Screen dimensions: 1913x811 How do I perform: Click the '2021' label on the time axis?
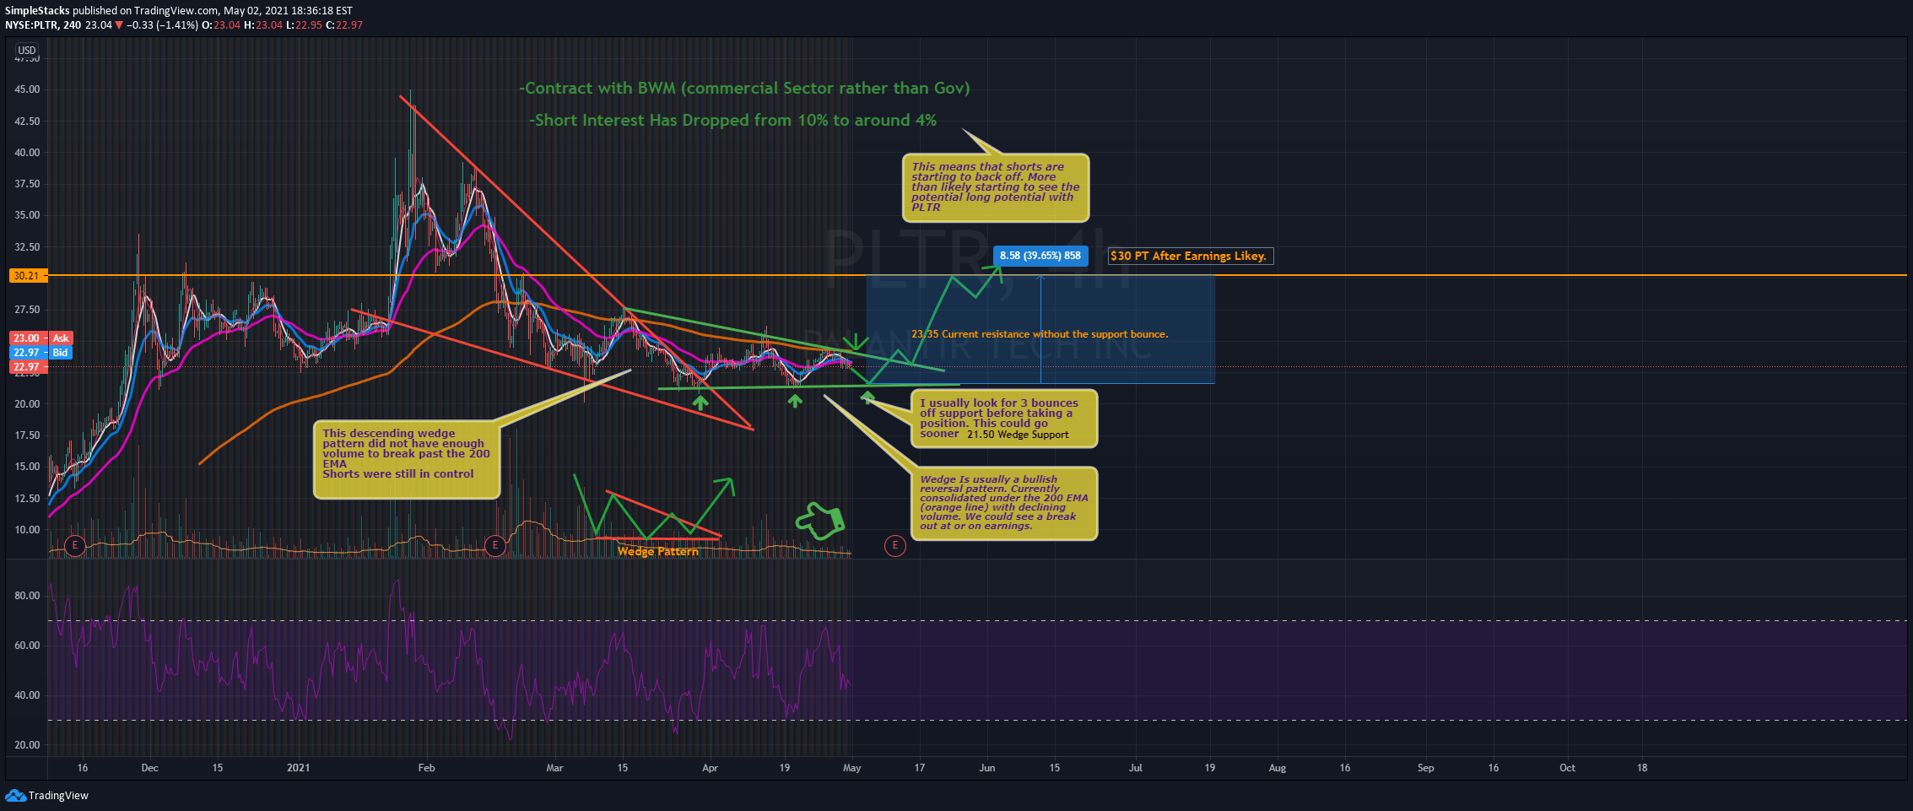pyautogui.click(x=298, y=768)
